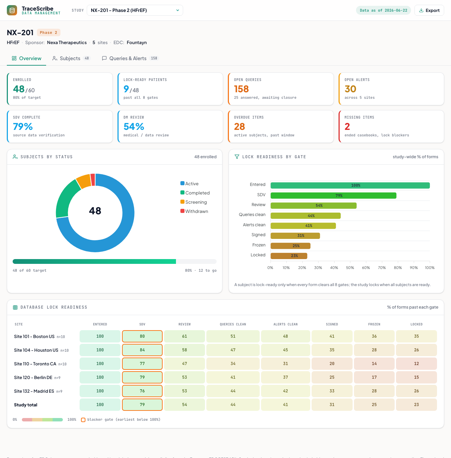
Task: Open the SDV Complete 79% card
Action: [60, 126]
